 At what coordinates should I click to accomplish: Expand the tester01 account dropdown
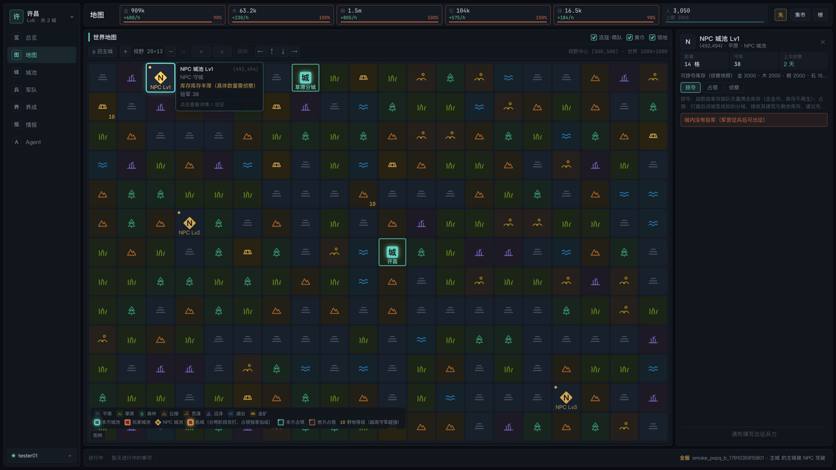click(x=42, y=456)
